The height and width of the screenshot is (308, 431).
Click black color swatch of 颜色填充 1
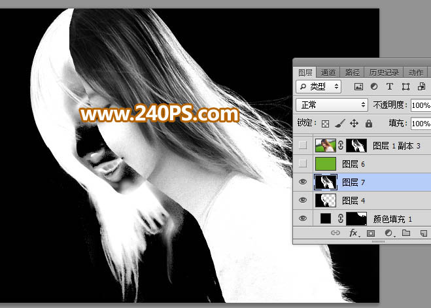click(326, 218)
